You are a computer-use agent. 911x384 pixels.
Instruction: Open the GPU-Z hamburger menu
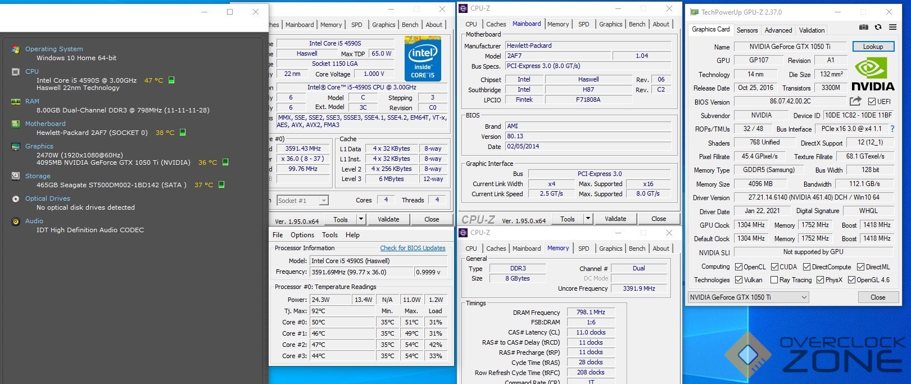click(892, 27)
